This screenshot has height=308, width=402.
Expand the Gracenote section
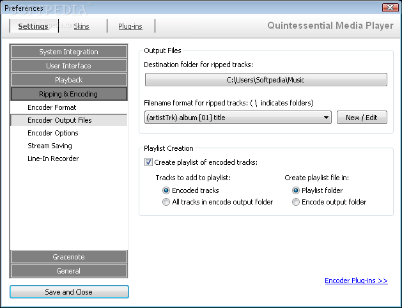[x=69, y=257]
